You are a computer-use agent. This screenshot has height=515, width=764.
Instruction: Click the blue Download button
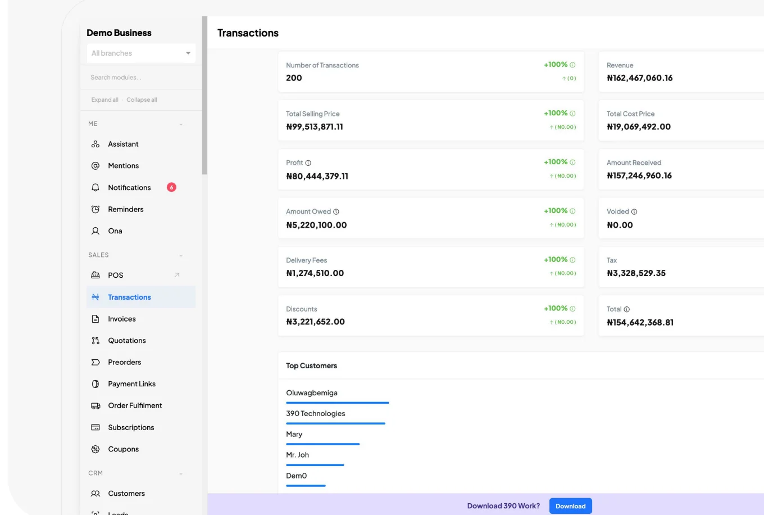(x=570, y=506)
